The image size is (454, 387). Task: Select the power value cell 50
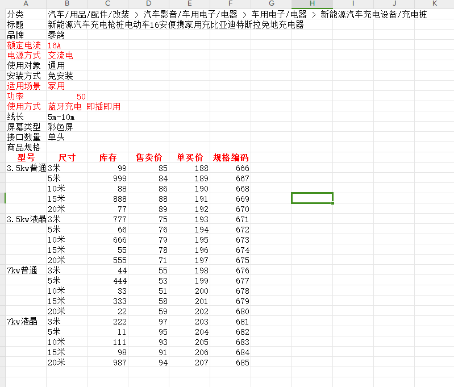pos(67,96)
